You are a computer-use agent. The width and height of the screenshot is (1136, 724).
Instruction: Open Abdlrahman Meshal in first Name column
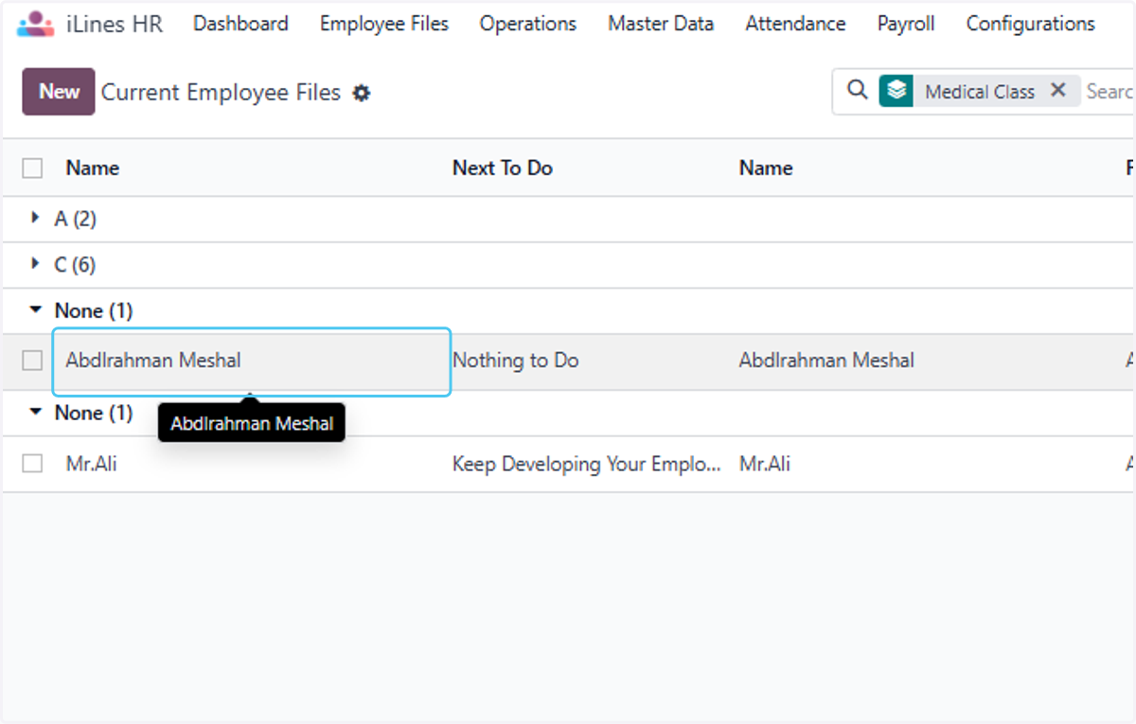click(x=153, y=361)
